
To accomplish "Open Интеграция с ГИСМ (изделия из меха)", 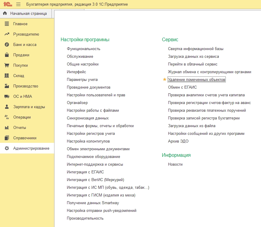I will click(101, 195).
